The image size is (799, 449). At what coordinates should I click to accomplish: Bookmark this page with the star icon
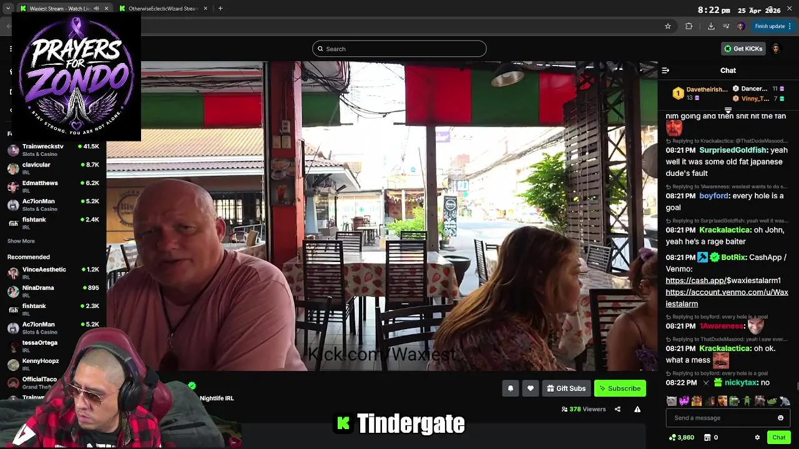click(668, 26)
